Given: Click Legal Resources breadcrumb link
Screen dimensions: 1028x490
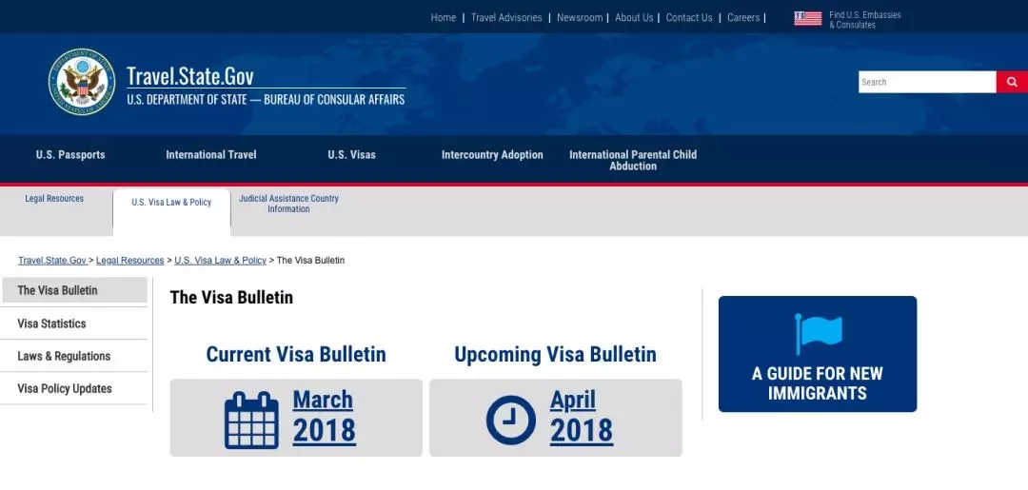Looking at the screenshot, I should tap(129, 260).
